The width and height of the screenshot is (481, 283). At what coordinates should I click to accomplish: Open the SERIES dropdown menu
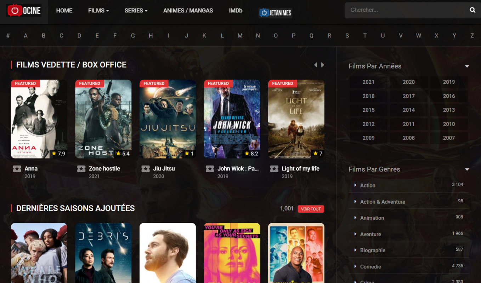pos(136,11)
